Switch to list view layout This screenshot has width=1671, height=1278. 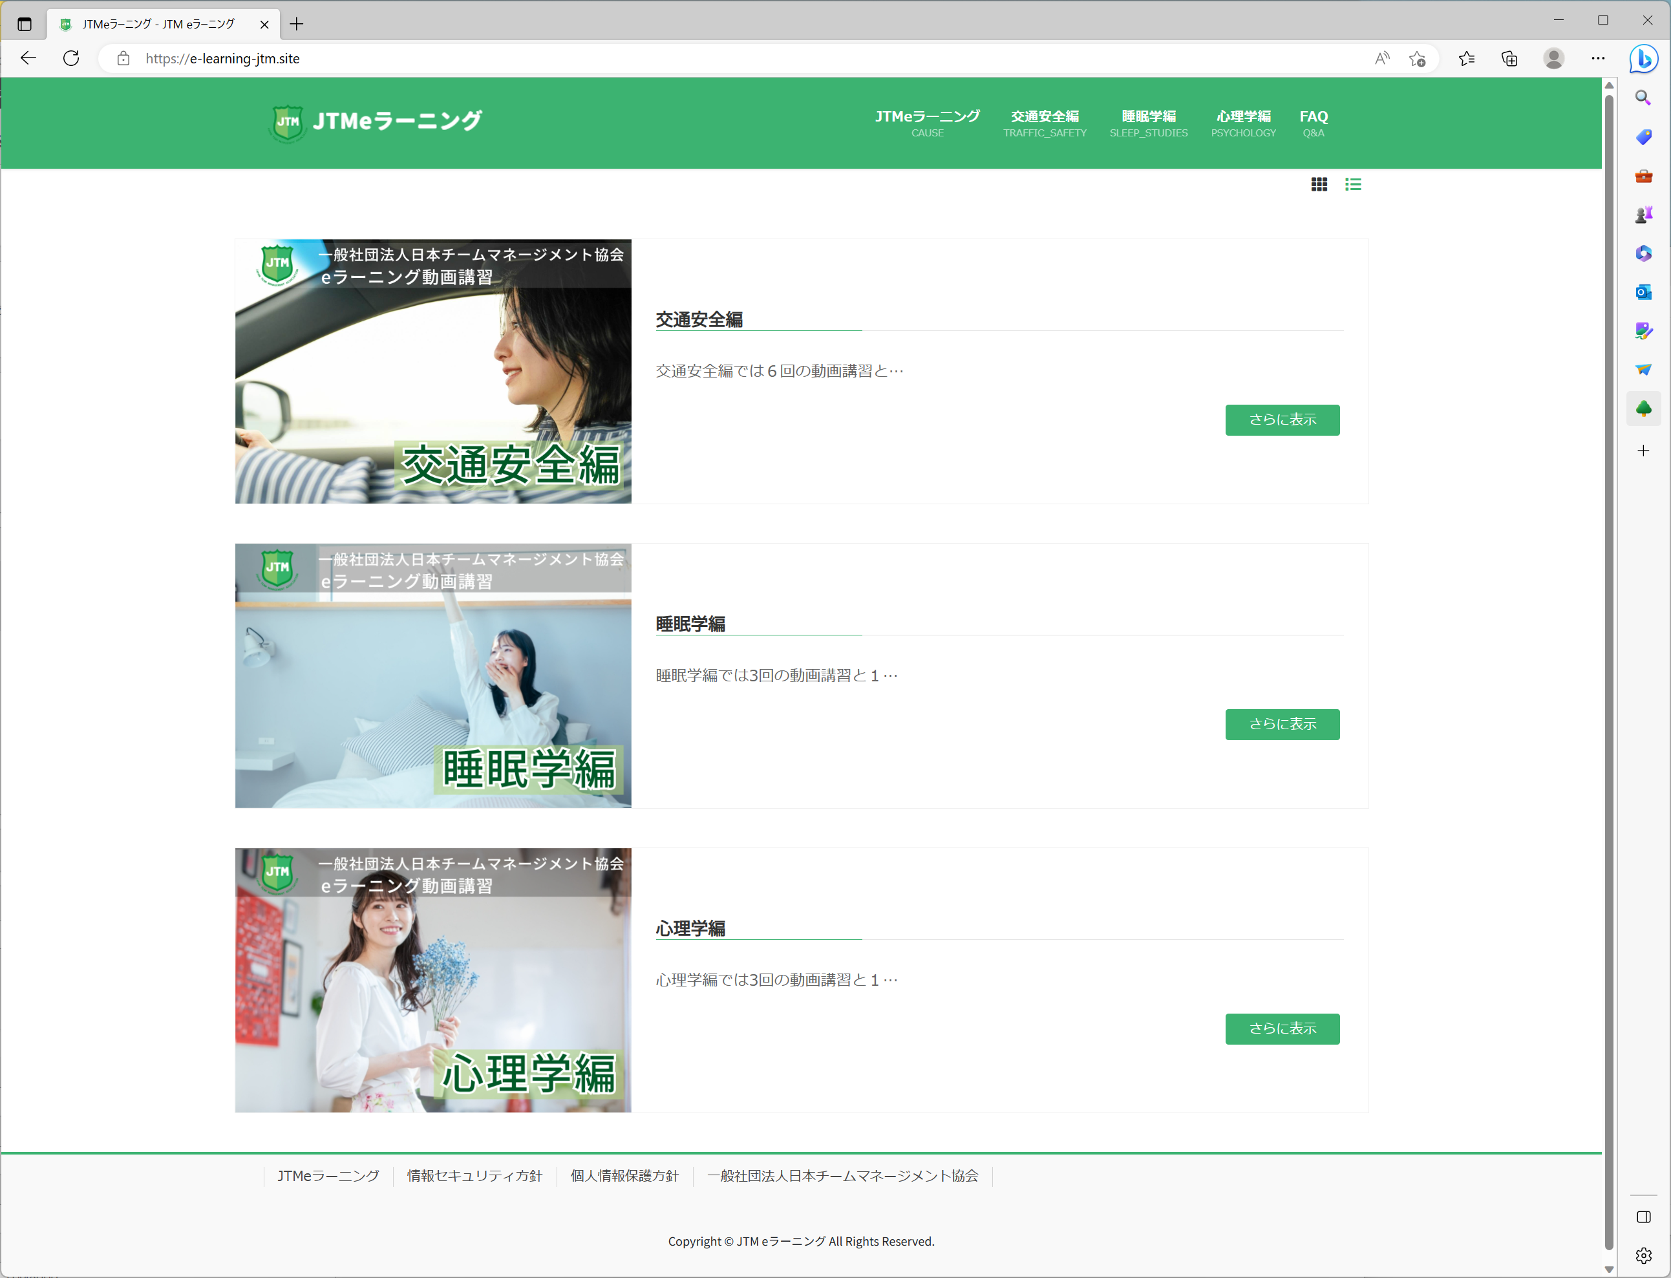click(1352, 184)
